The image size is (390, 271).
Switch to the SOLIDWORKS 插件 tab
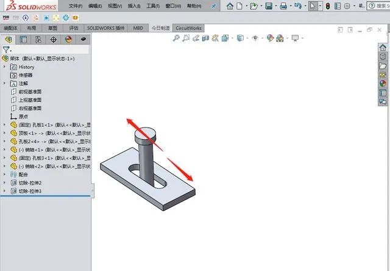[105, 28]
